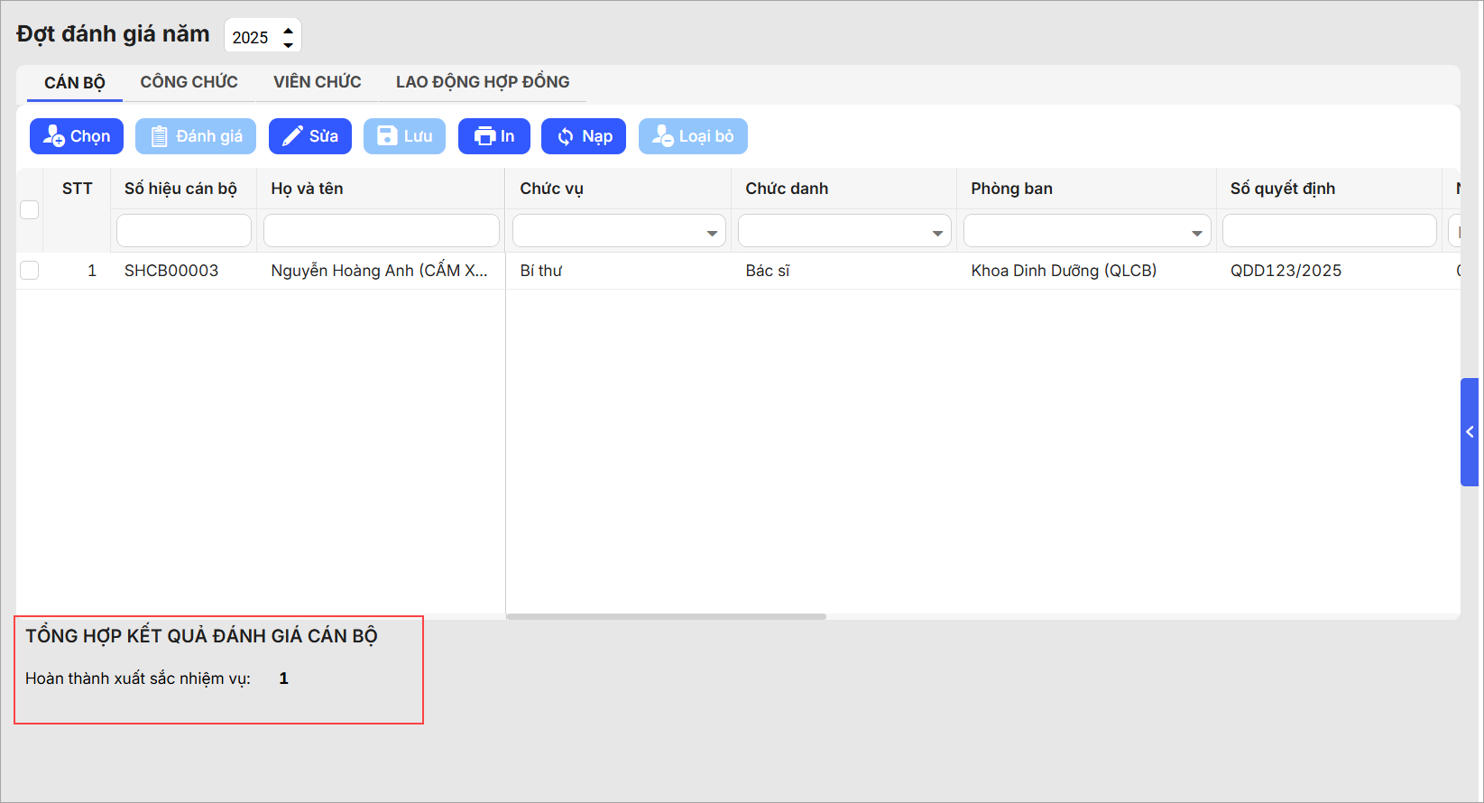
Task: Click the Khoa Dinh Dưỡng (QLCB) cell
Action: coord(1064,271)
